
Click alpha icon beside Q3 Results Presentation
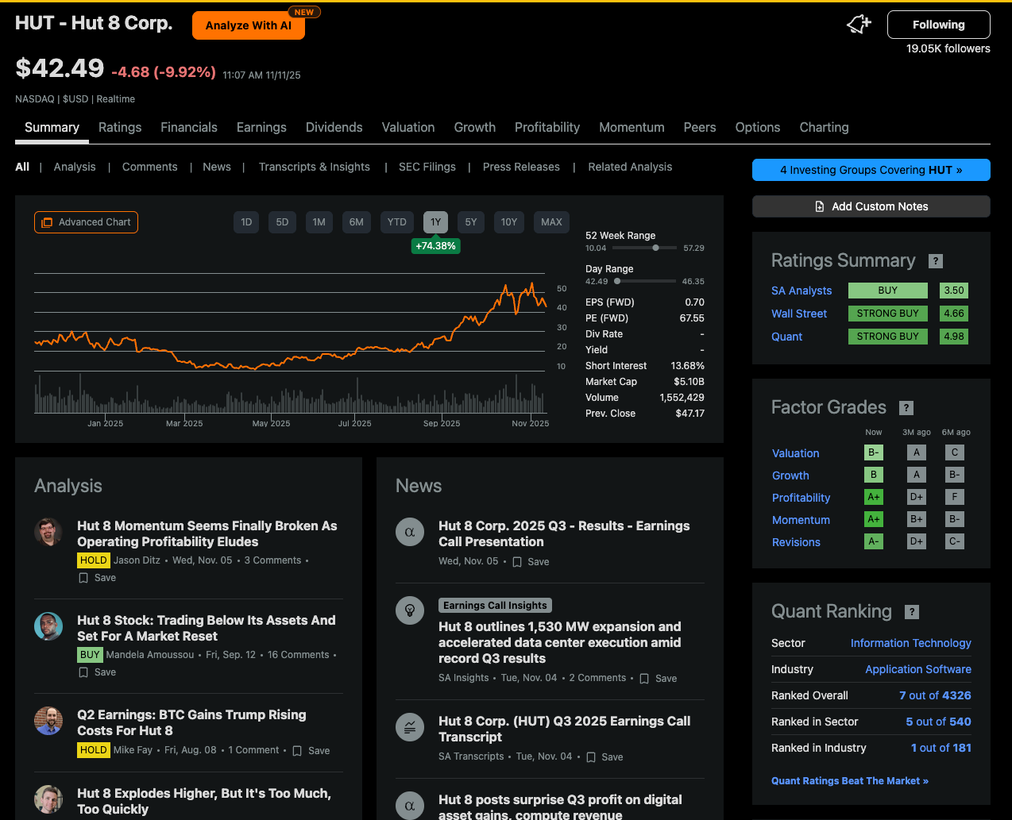[x=410, y=532]
